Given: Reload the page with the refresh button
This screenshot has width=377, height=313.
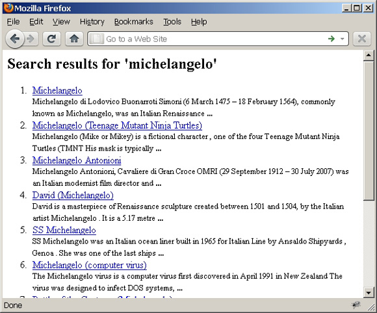Looking at the screenshot, I should pos(51,39).
